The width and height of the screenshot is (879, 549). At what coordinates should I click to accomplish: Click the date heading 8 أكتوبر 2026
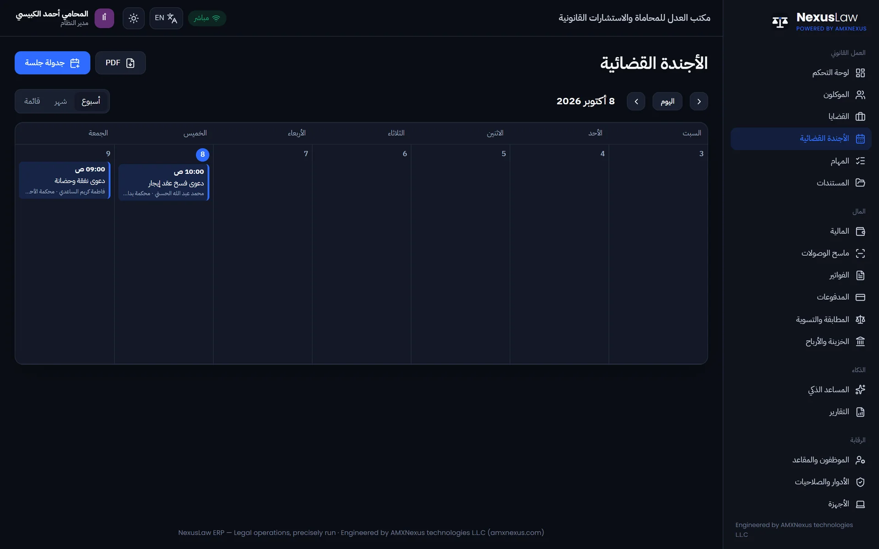point(585,101)
